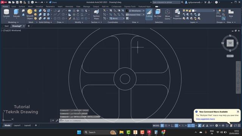Screen dimensions: 242x136
Task: Select the Move Gizmo tool
Action: (167, 14)
